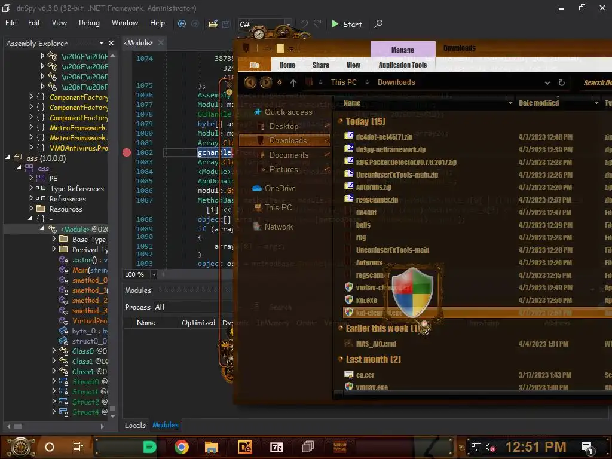Expand the Class0 tree node
The height and width of the screenshot is (459, 612).
tap(54, 350)
